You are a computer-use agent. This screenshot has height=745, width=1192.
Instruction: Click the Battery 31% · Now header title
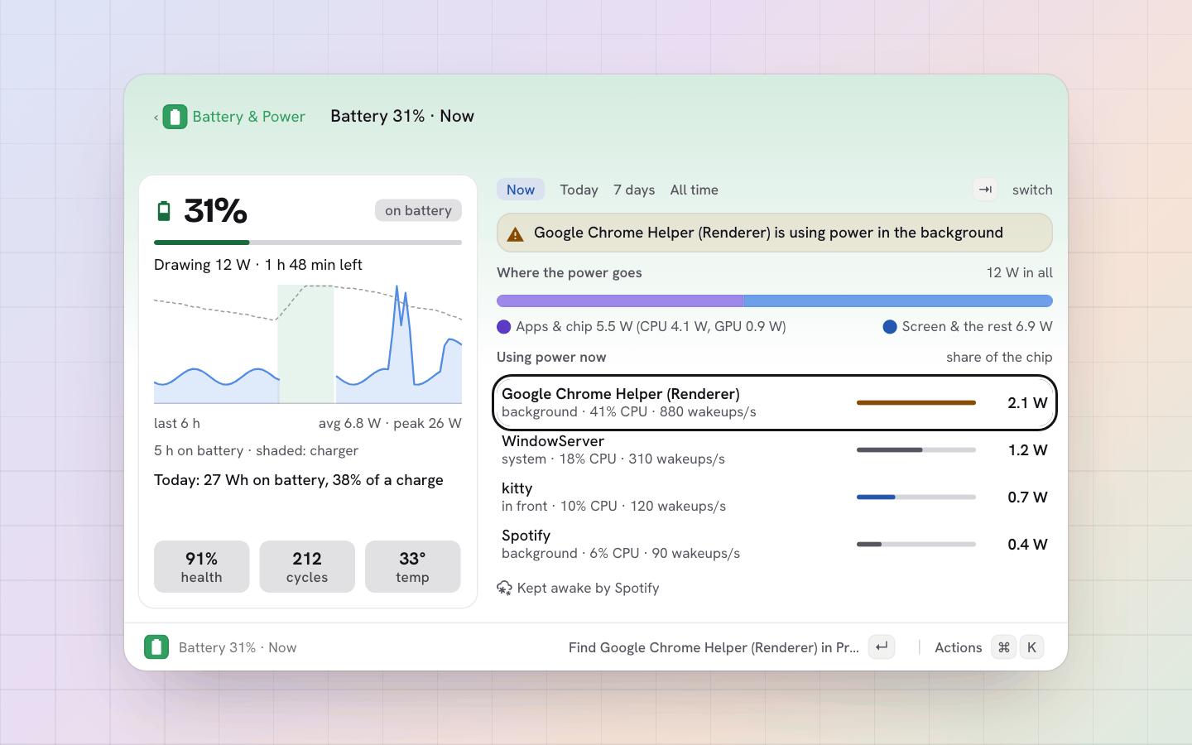click(x=402, y=117)
